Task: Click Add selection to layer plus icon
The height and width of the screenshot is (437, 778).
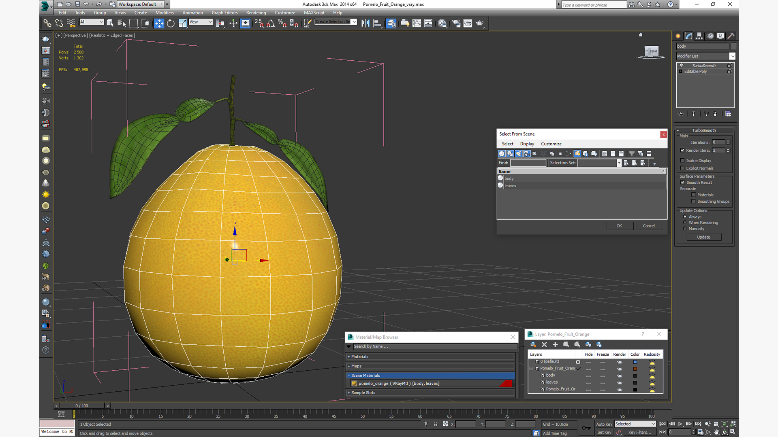Action: tap(555, 344)
